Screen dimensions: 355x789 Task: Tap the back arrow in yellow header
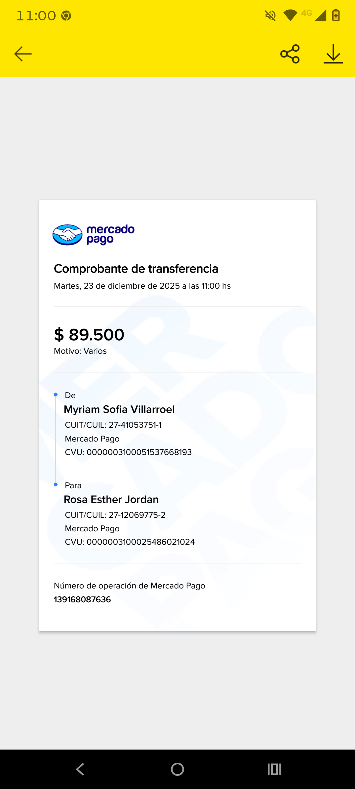click(x=23, y=54)
